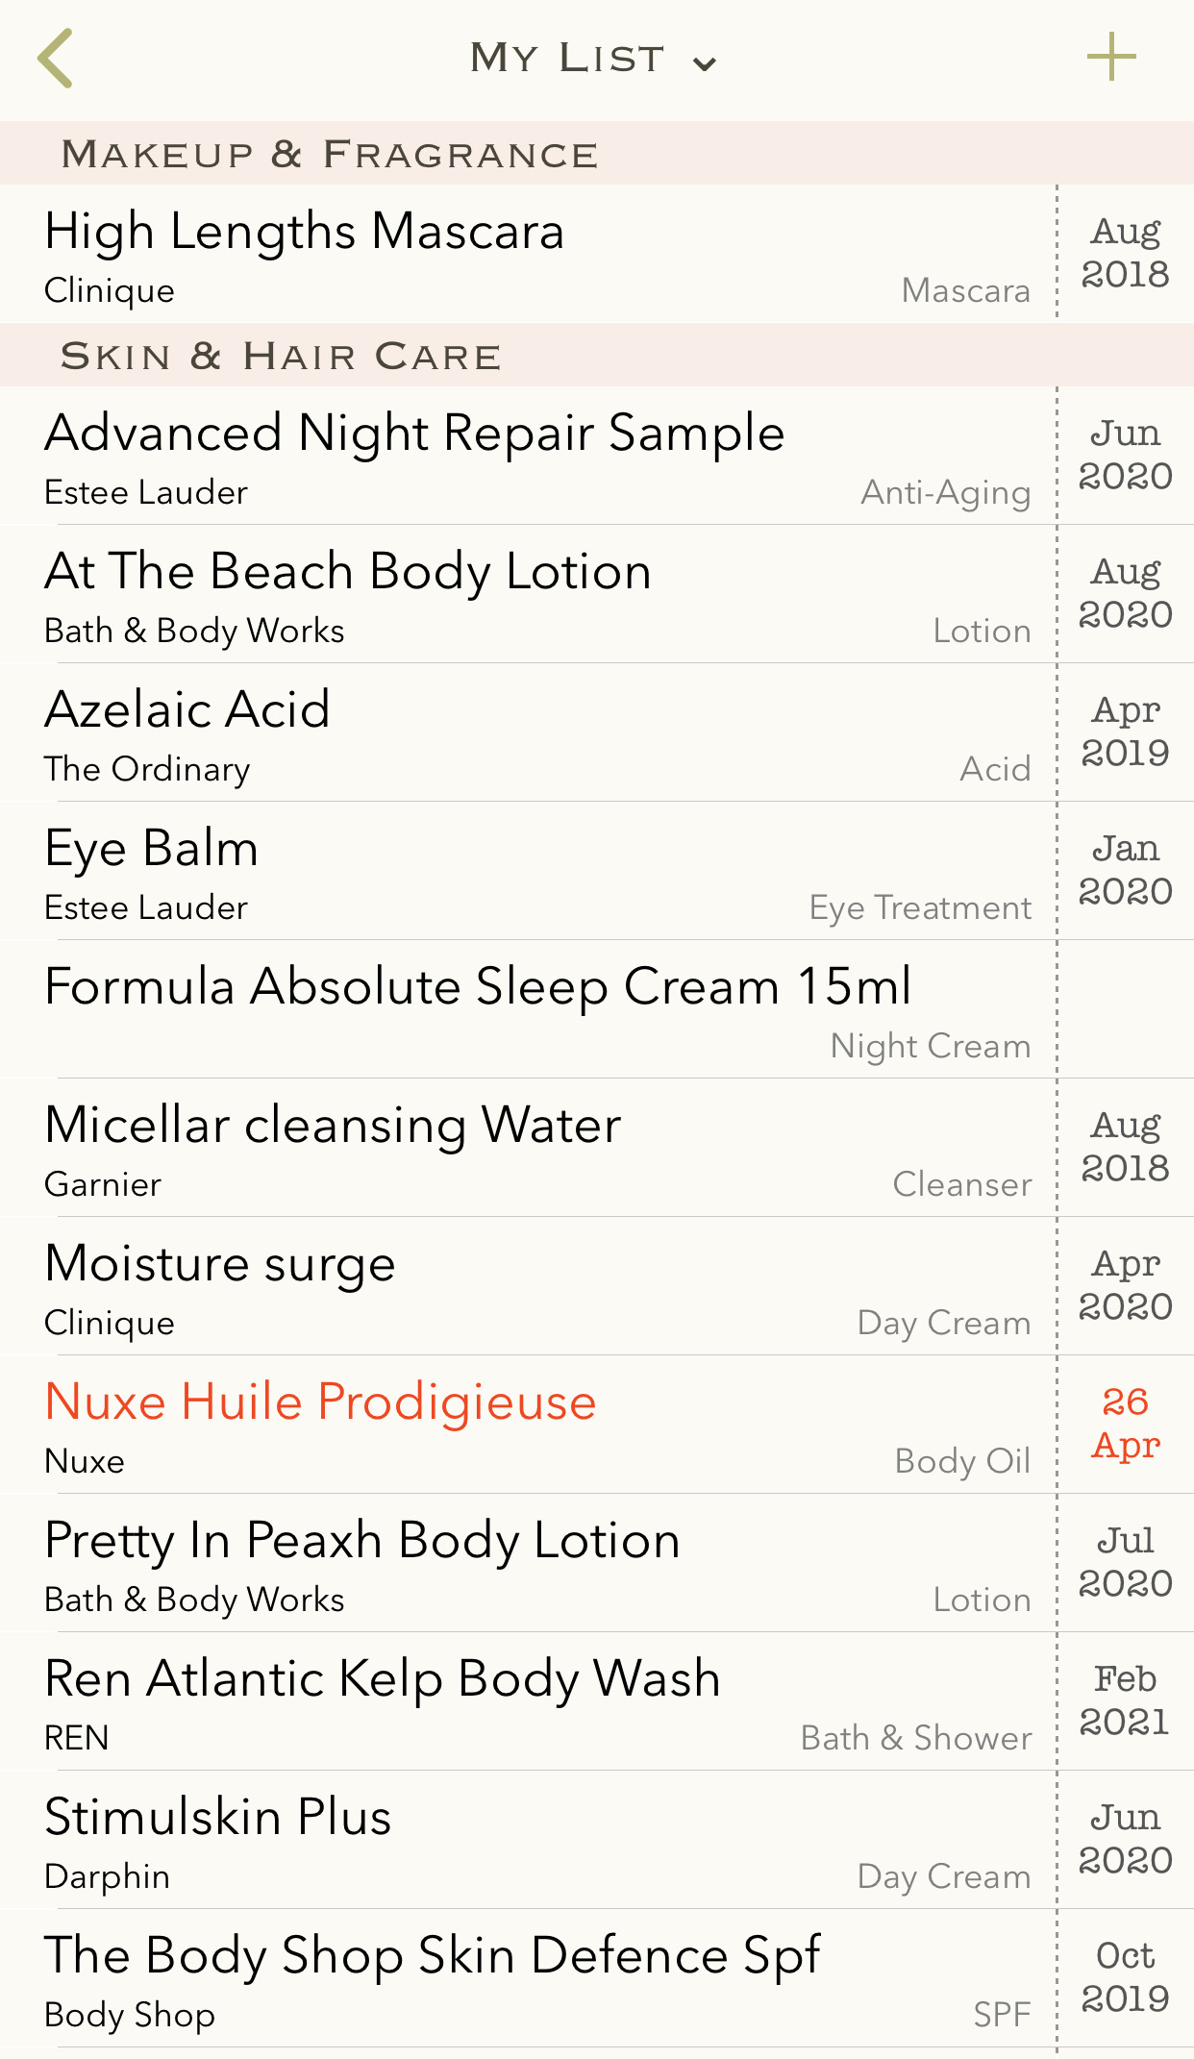
Task: Select the Skin & Hair Care section header
Action: 281,356
